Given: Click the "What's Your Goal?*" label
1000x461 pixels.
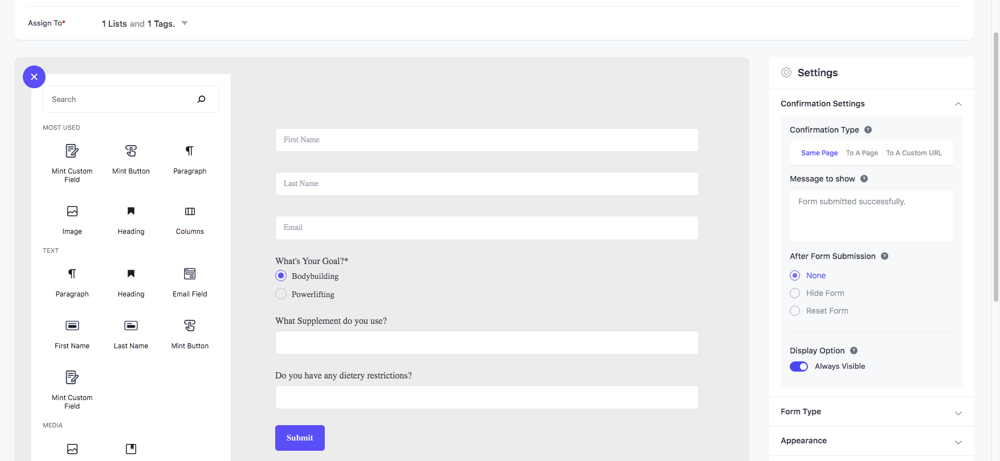Looking at the screenshot, I should coord(312,261).
